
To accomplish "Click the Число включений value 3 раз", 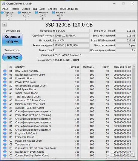I will coord(126,45).
